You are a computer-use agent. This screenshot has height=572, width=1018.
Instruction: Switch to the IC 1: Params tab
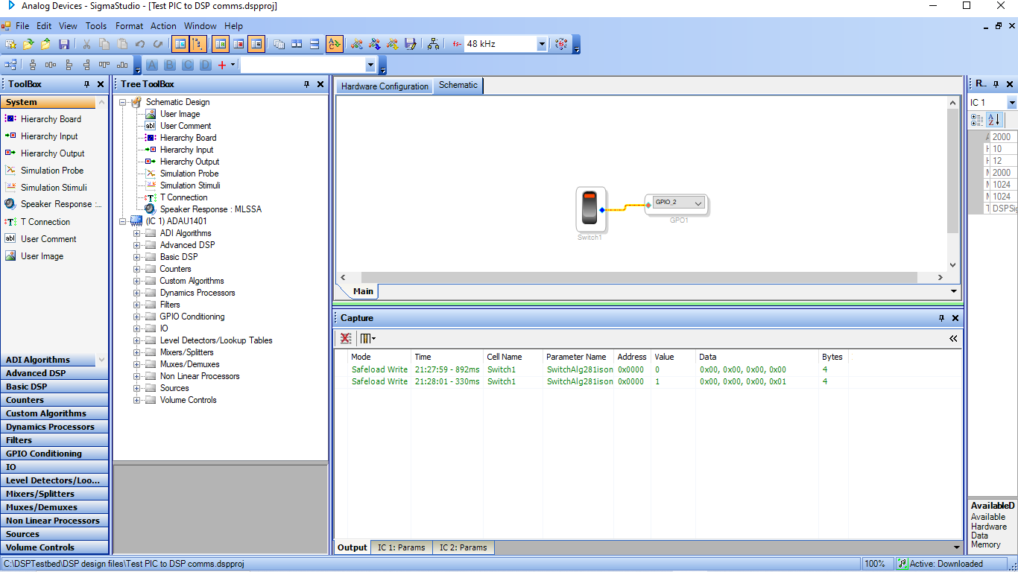tap(401, 547)
